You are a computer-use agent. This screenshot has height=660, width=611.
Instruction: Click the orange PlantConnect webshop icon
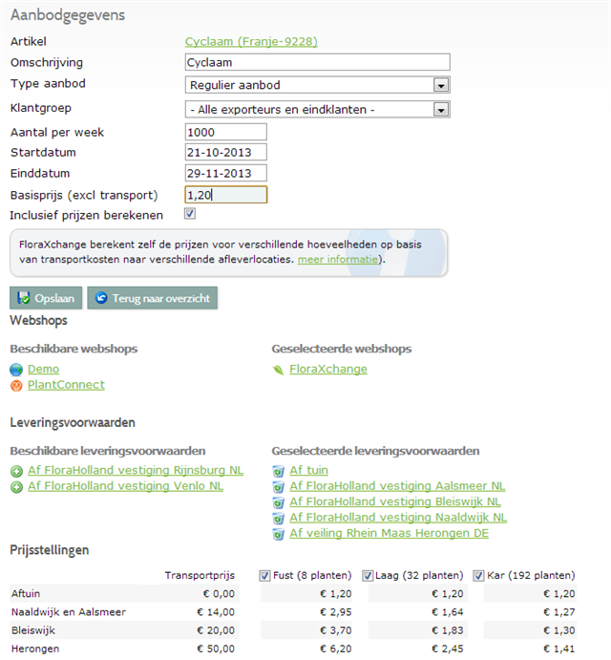pyautogui.click(x=16, y=385)
